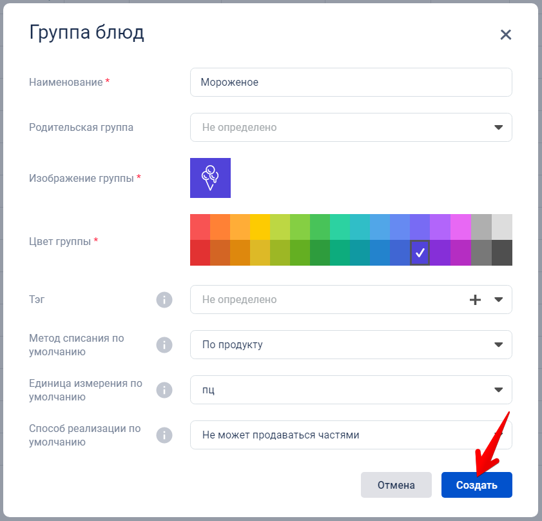Screen dimensions: 542x521
Task: Open the пц unit dropdown
Action: click(351, 389)
